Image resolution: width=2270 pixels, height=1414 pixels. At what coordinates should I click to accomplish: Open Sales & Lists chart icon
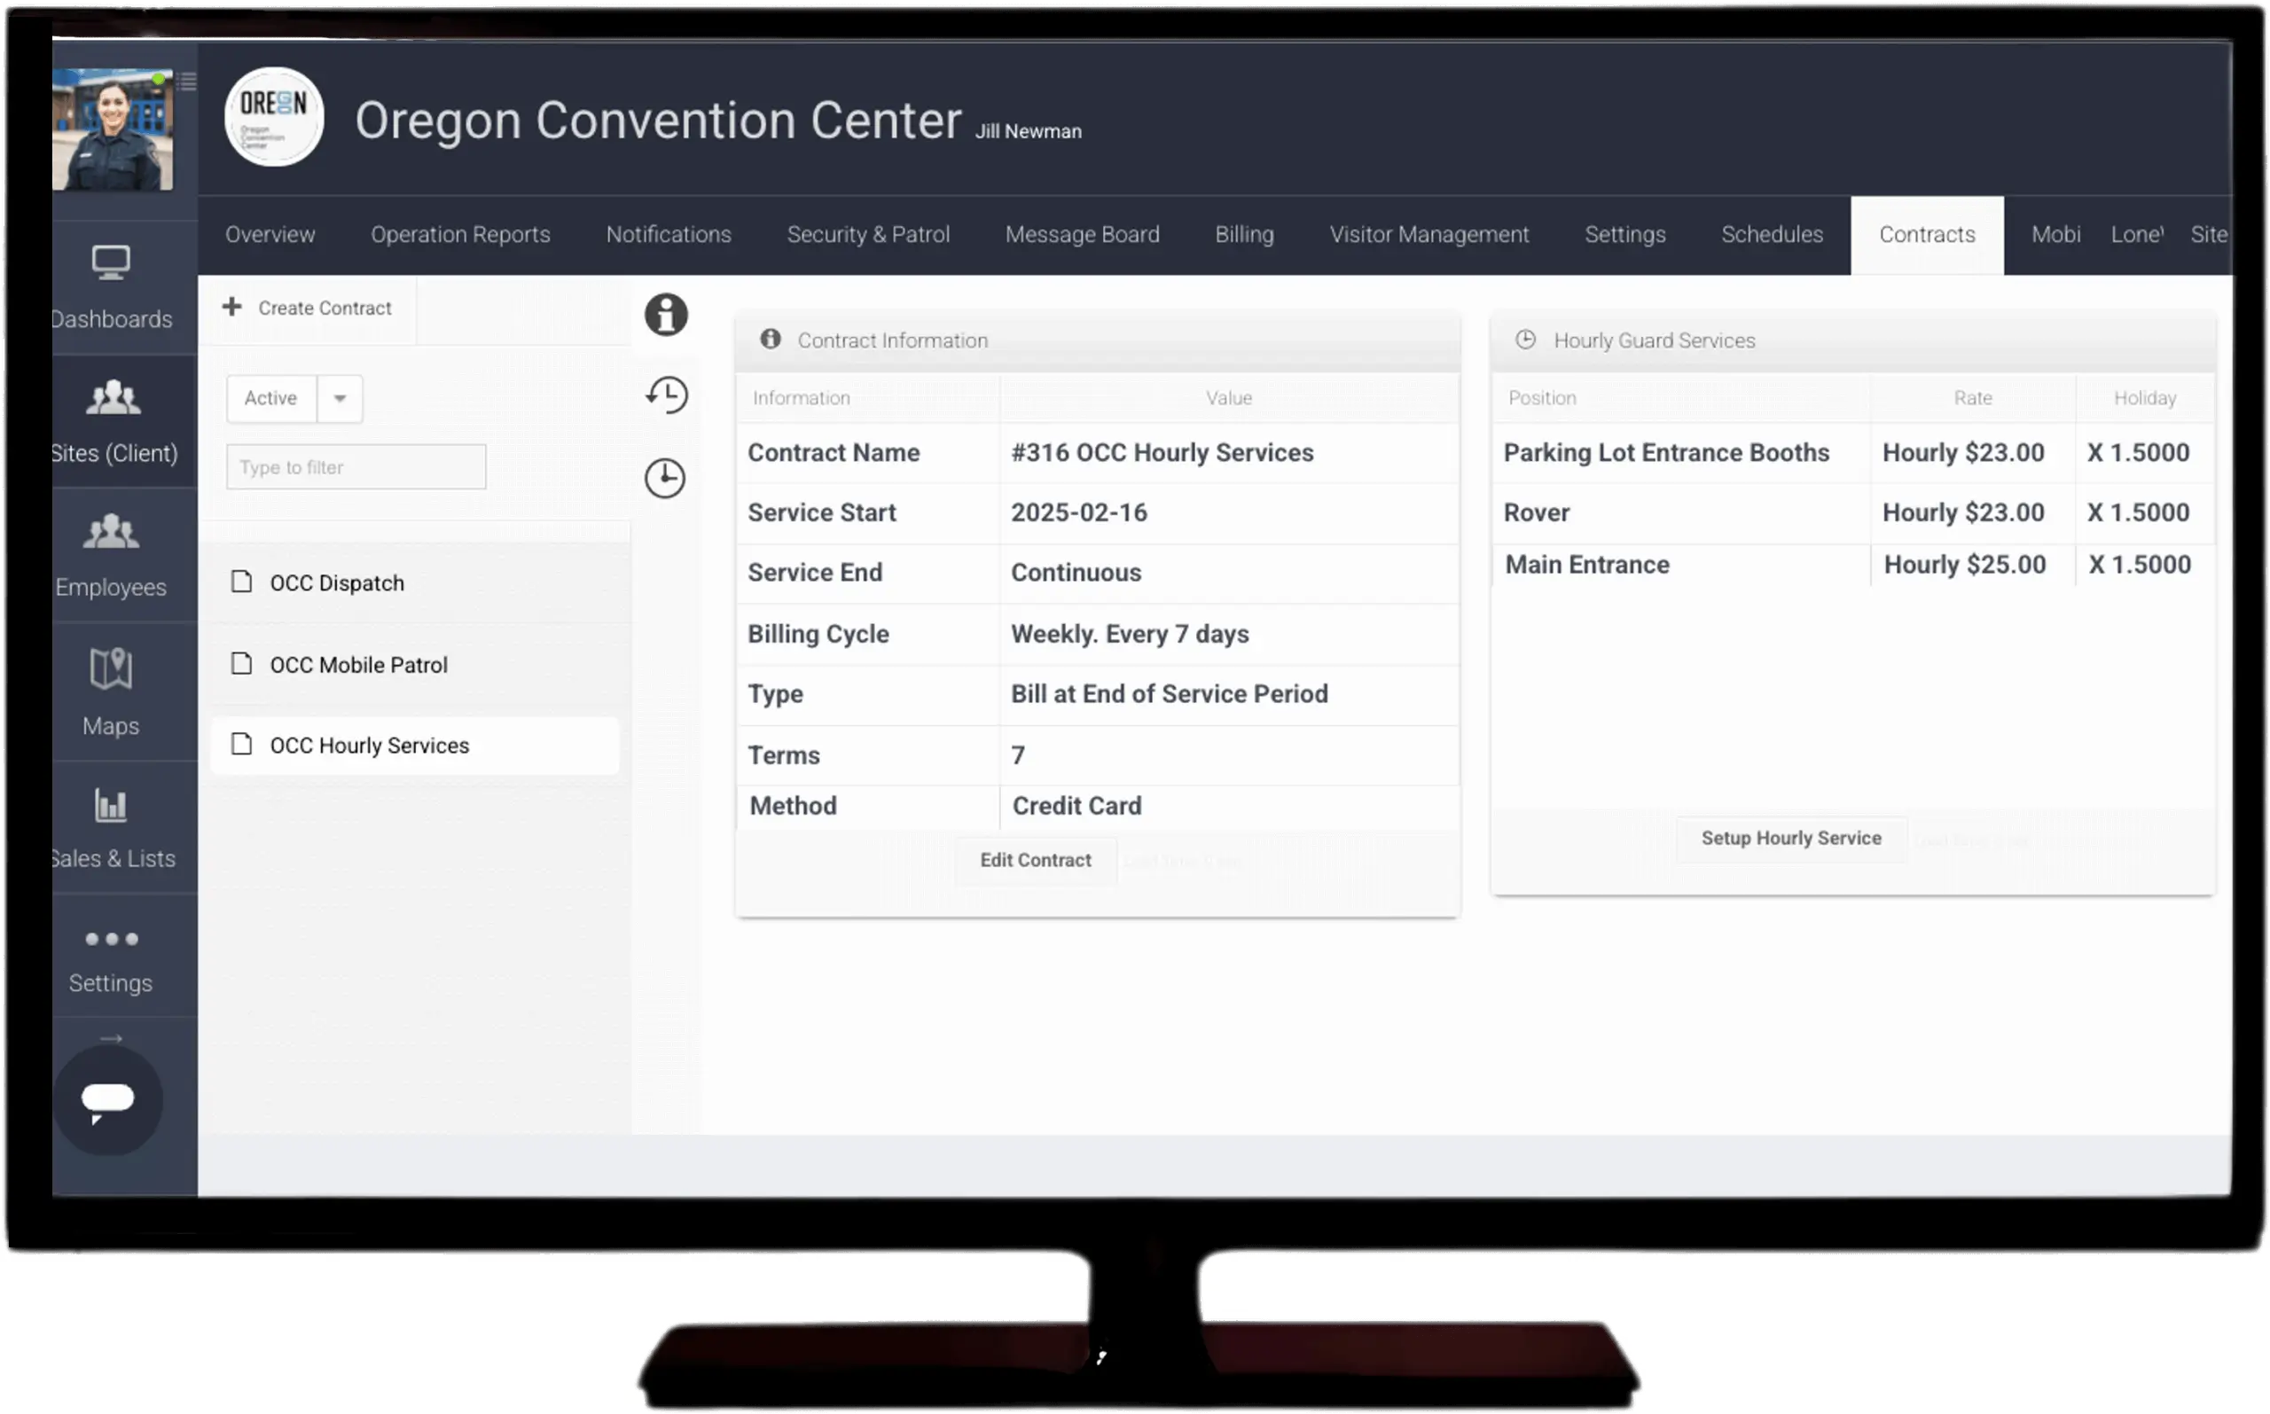click(110, 805)
